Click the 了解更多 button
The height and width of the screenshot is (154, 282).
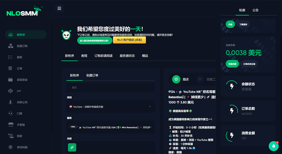243,24
